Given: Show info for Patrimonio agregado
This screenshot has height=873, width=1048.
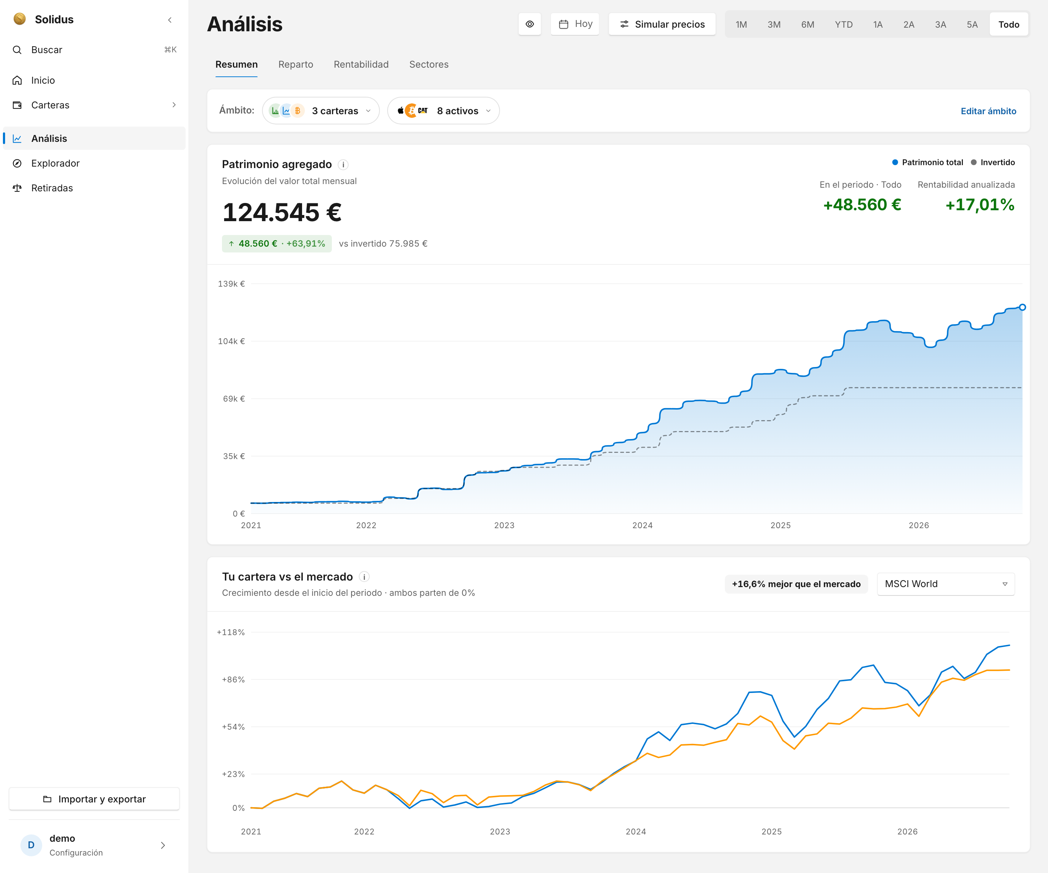Looking at the screenshot, I should pos(344,165).
